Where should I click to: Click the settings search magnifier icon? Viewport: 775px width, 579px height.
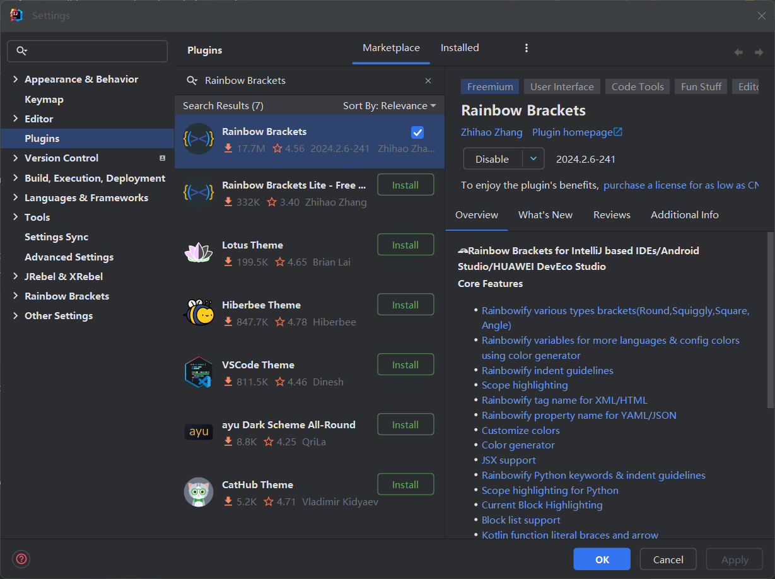click(x=22, y=51)
